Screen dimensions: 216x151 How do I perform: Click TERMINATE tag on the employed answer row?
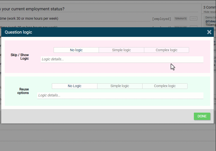pos(181,19)
